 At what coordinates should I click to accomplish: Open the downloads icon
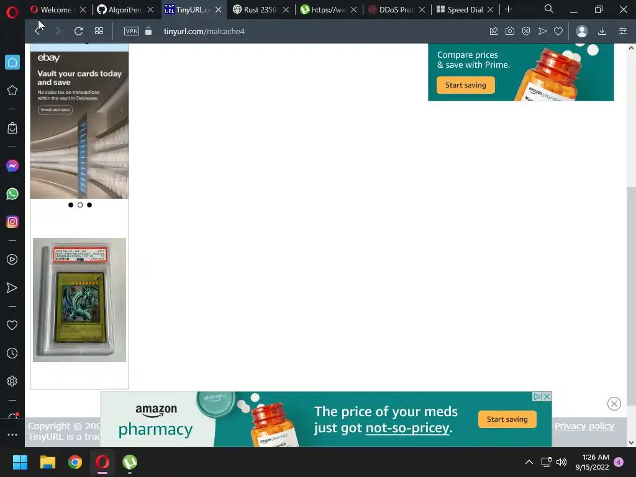pos(602,31)
